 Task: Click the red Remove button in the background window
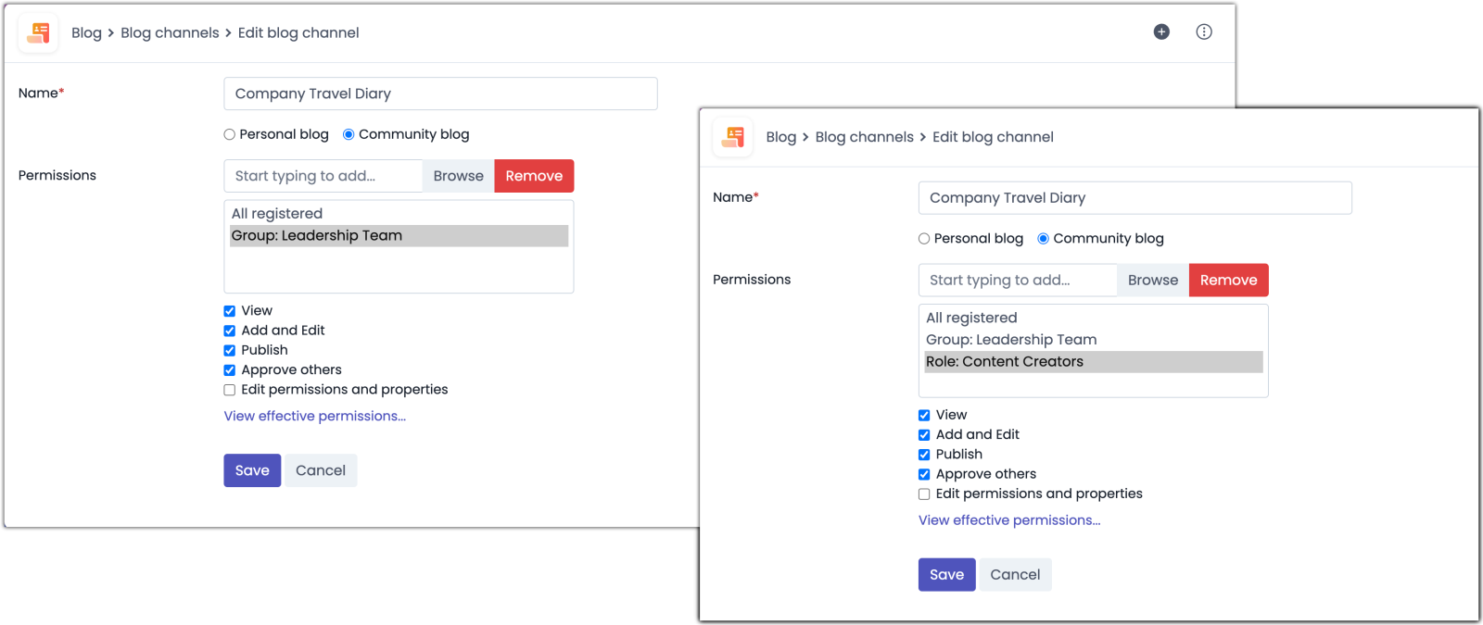point(534,176)
